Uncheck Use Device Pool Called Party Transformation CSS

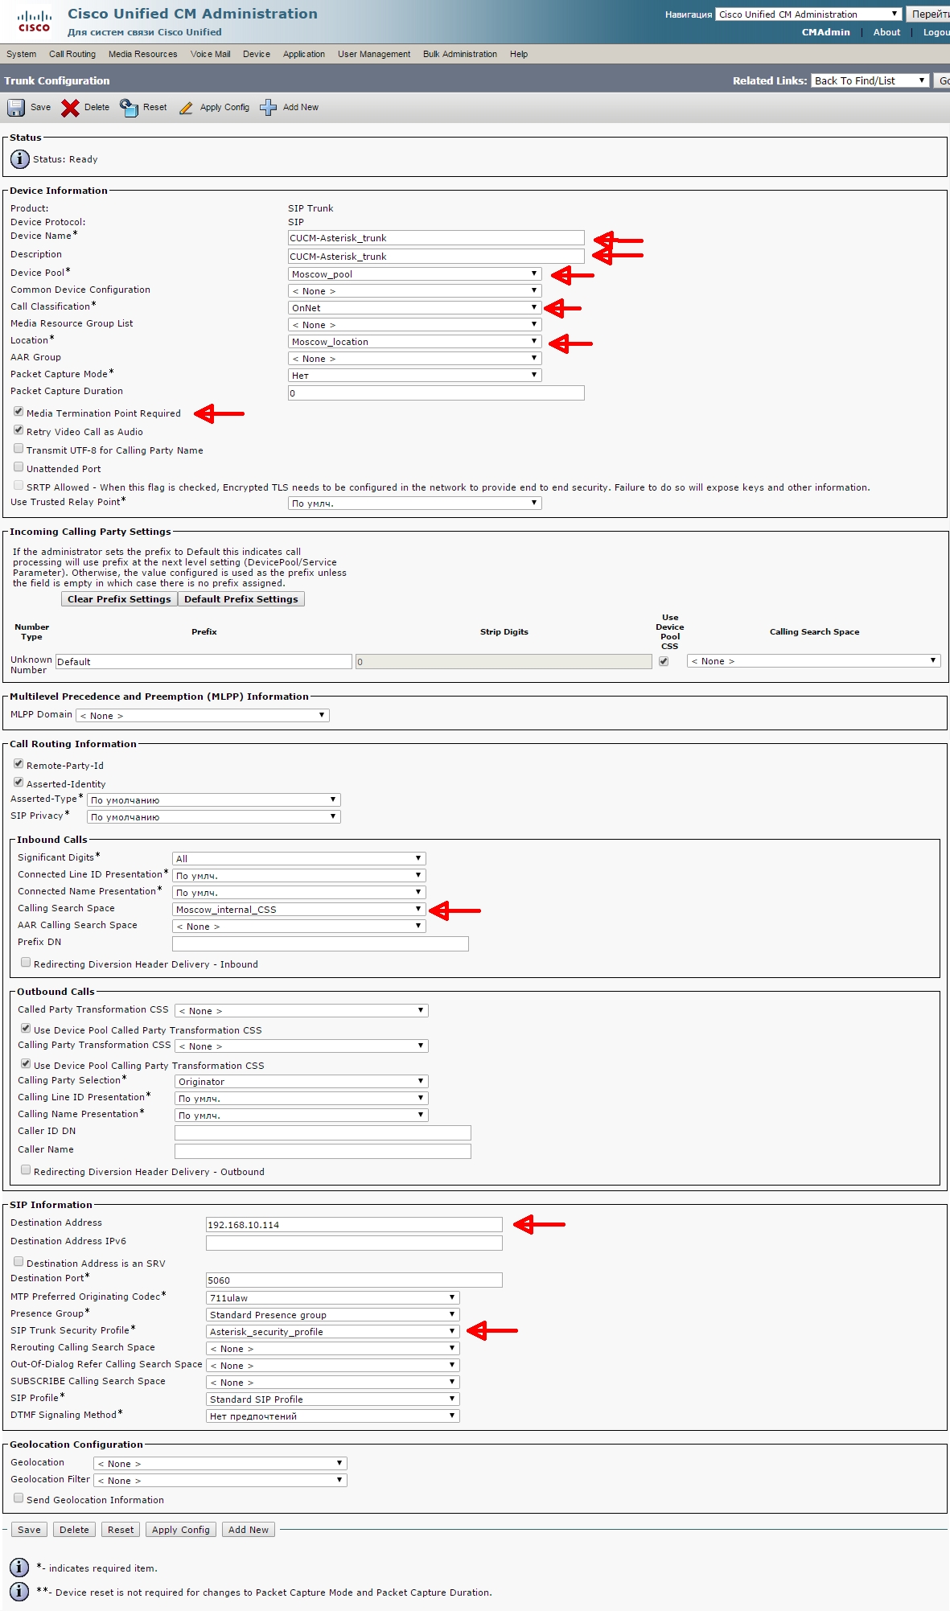tap(26, 1029)
